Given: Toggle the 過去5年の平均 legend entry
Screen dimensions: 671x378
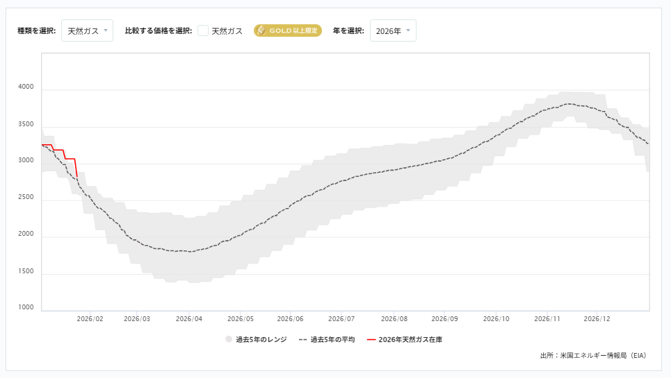Looking at the screenshot, I should point(327,340).
